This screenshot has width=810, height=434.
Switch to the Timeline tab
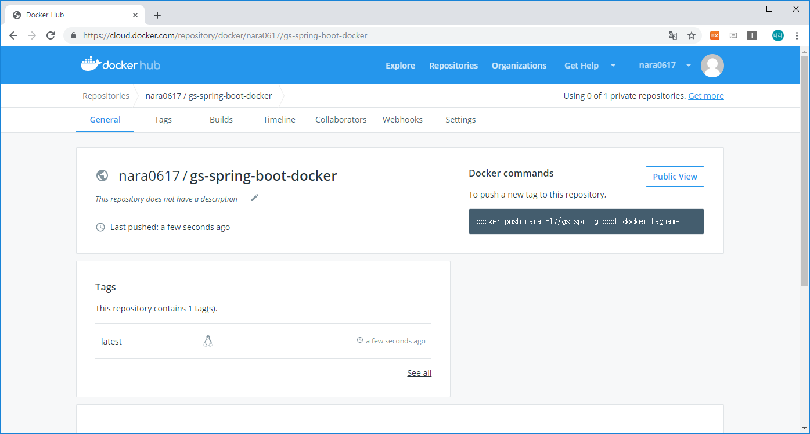pos(279,120)
